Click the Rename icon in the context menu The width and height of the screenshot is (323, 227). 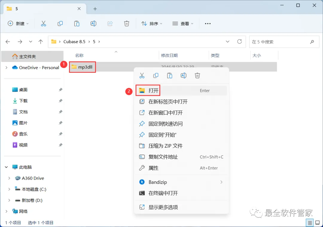pos(183,75)
